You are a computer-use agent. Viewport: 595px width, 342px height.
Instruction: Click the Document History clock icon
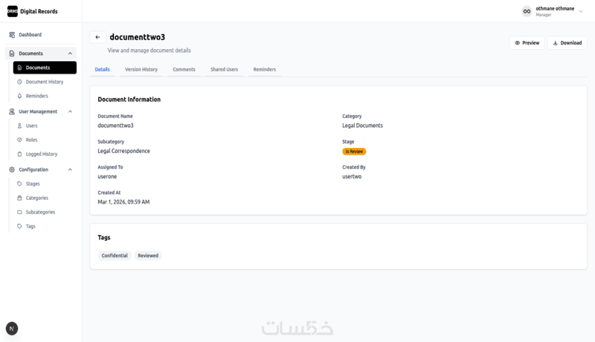(19, 82)
